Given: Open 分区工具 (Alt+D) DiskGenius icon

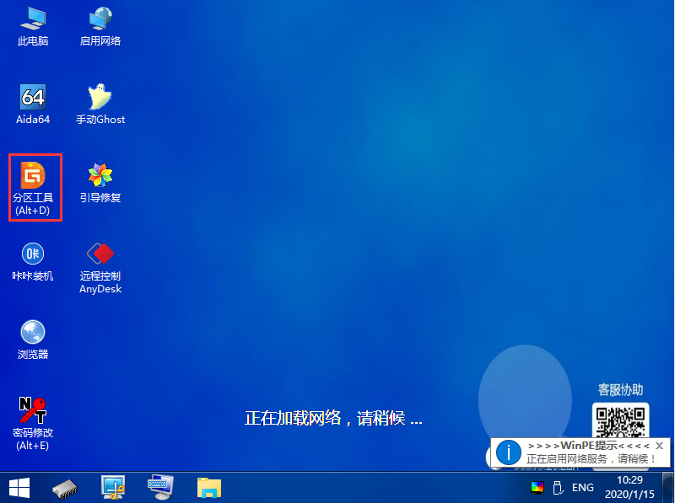Looking at the screenshot, I should [x=33, y=188].
